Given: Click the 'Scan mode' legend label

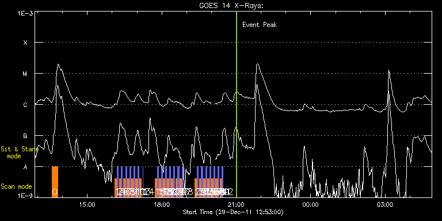Looking at the screenshot, I should coord(16,186).
